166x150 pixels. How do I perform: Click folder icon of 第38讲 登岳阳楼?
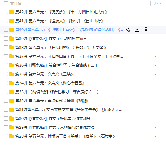[12, 48]
